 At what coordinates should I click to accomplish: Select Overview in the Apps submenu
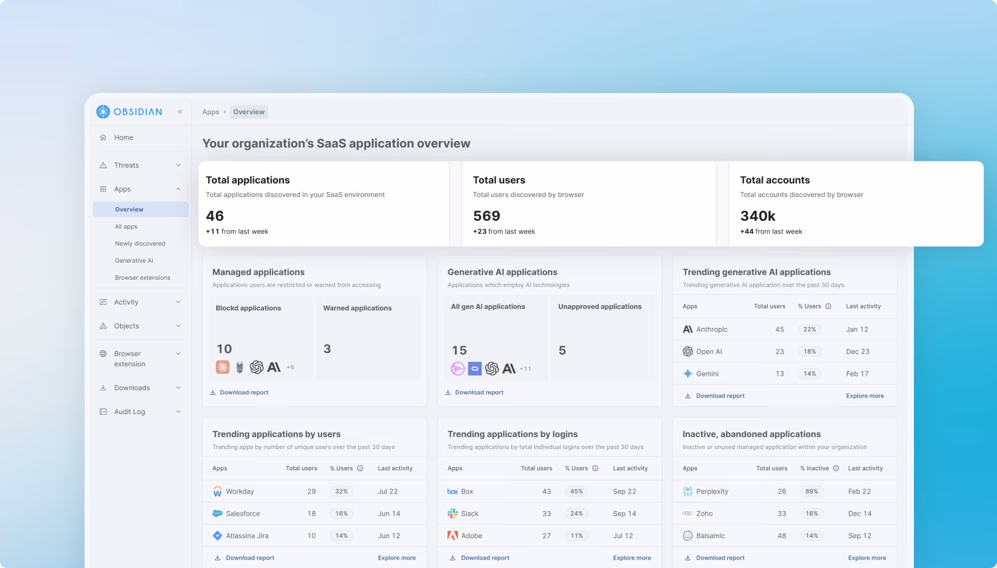pyautogui.click(x=141, y=209)
